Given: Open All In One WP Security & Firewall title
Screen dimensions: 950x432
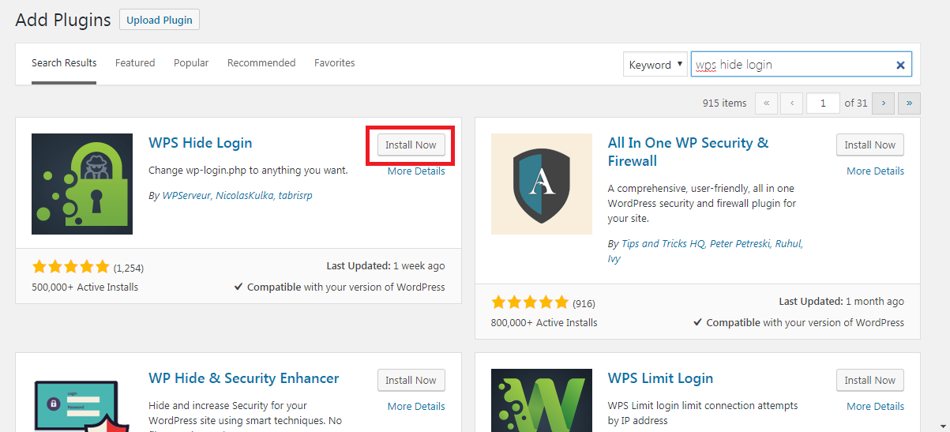Looking at the screenshot, I should pos(688,152).
